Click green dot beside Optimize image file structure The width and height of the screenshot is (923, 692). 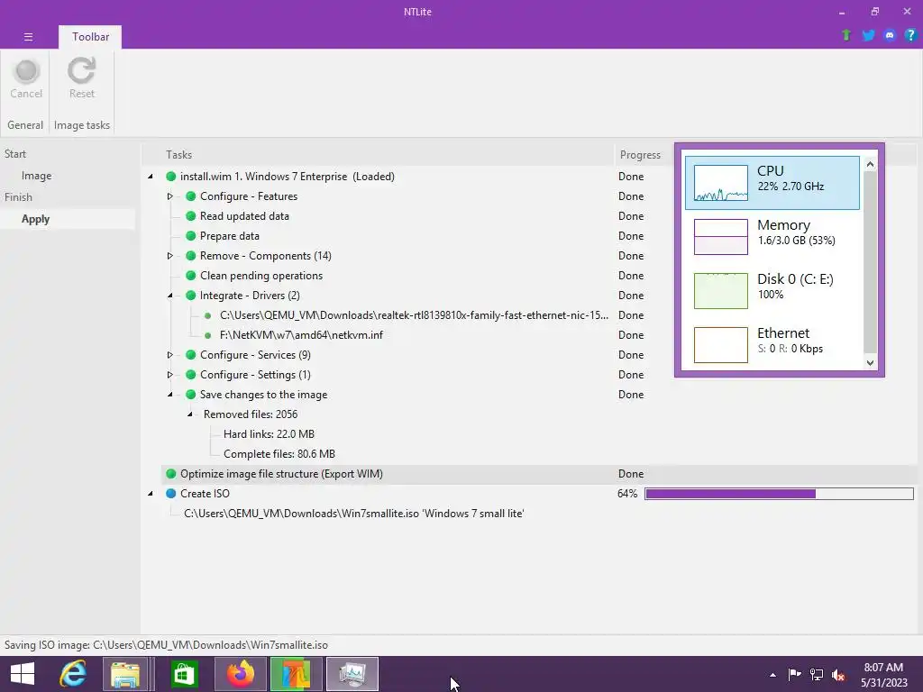170,474
